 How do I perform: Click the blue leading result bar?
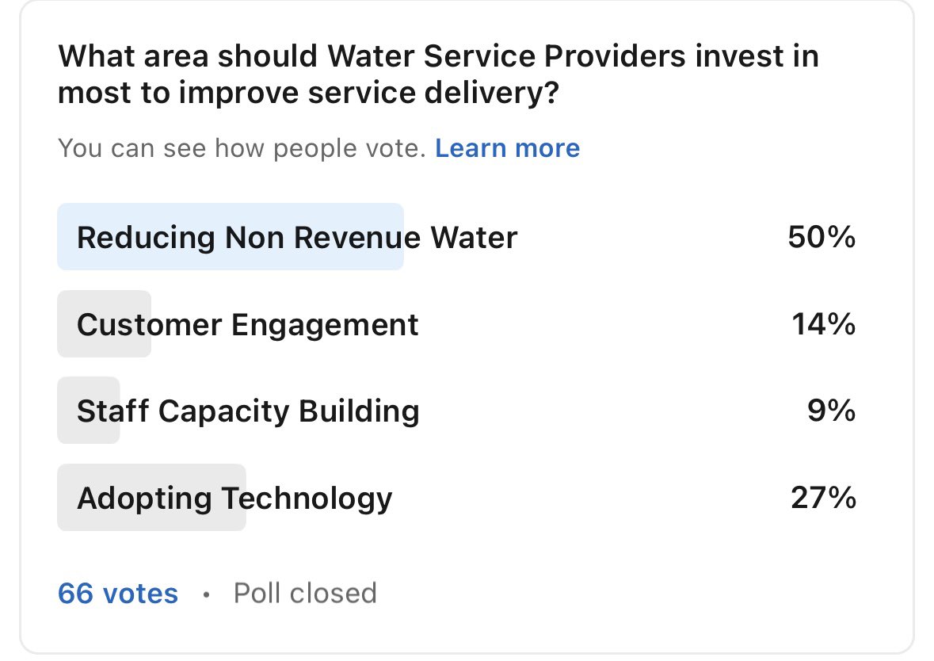click(231, 237)
